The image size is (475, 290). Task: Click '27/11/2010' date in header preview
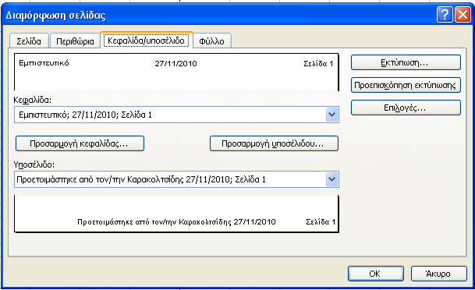tap(175, 63)
